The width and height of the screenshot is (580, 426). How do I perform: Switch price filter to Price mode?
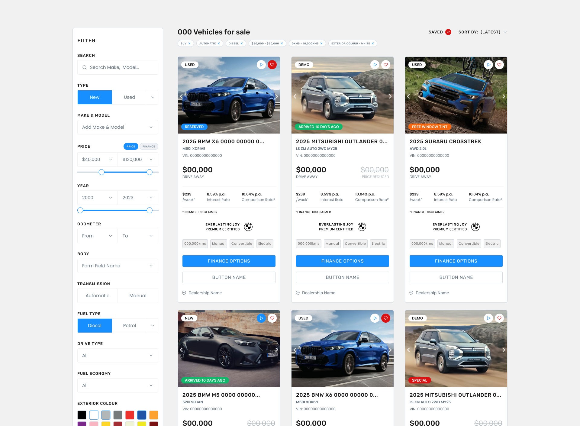(x=131, y=147)
